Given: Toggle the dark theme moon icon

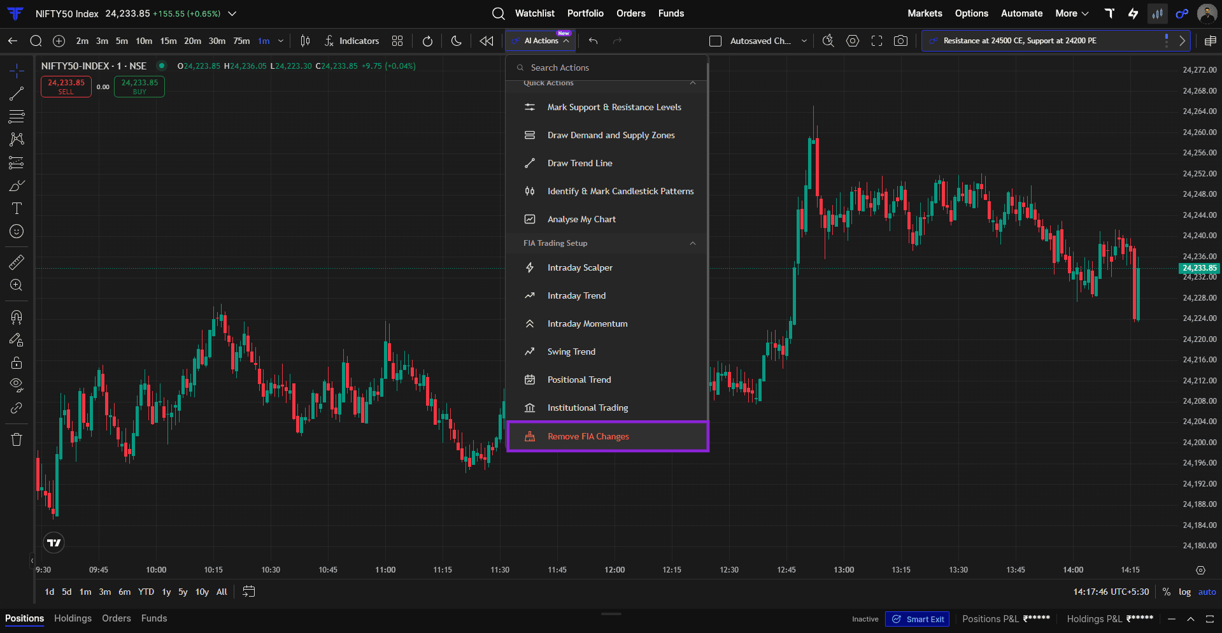Looking at the screenshot, I should coord(456,41).
